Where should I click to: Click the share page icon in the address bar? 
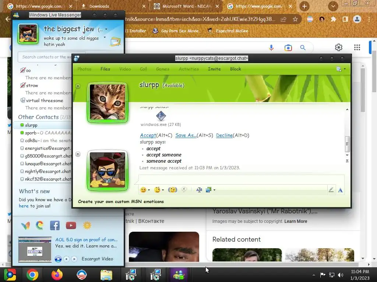pos(283,19)
